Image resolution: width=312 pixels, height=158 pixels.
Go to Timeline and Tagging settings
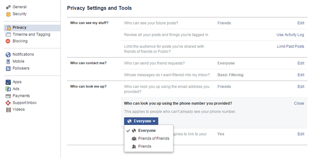[x=31, y=34]
